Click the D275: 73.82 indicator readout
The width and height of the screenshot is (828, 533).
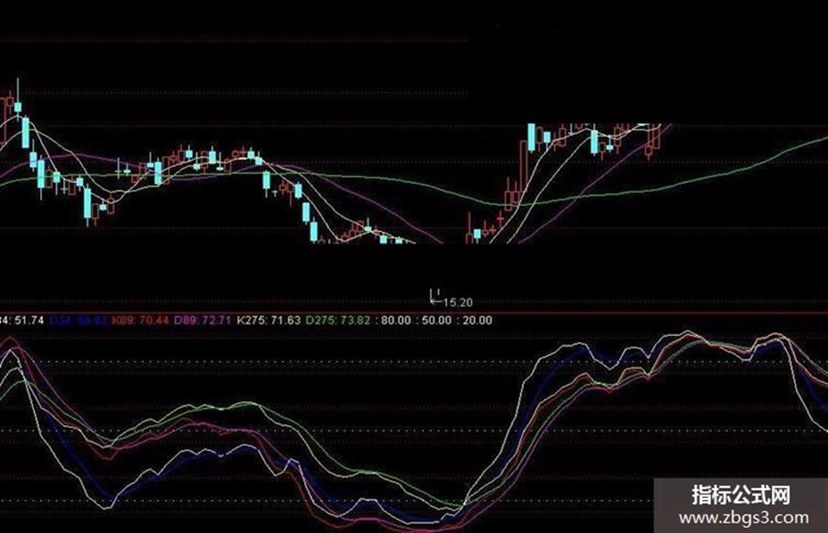coord(338,320)
